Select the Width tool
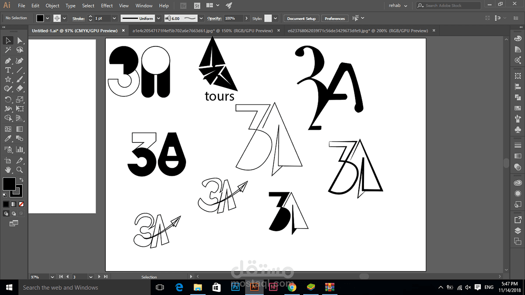This screenshot has height=295, width=525. [8, 109]
